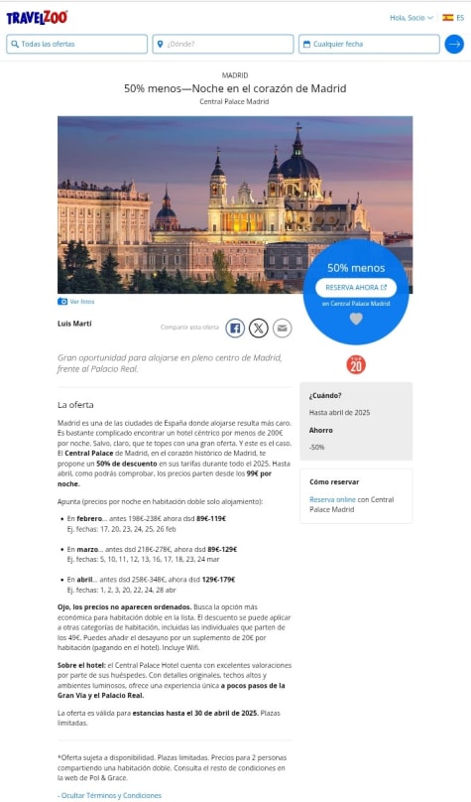Click the Spain flag icon
471x802 pixels.
pyautogui.click(x=447, y=18)
